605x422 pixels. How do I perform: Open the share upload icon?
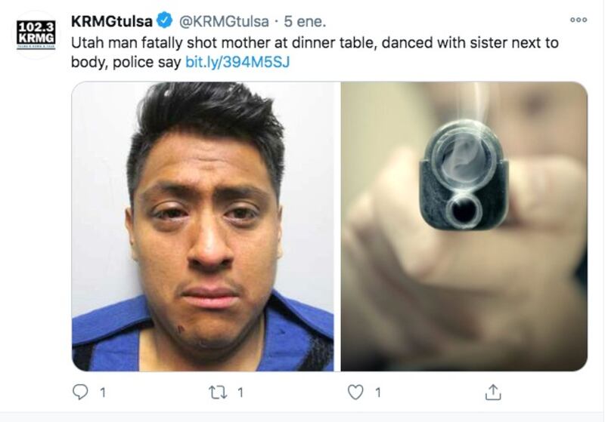coord(493,392)
